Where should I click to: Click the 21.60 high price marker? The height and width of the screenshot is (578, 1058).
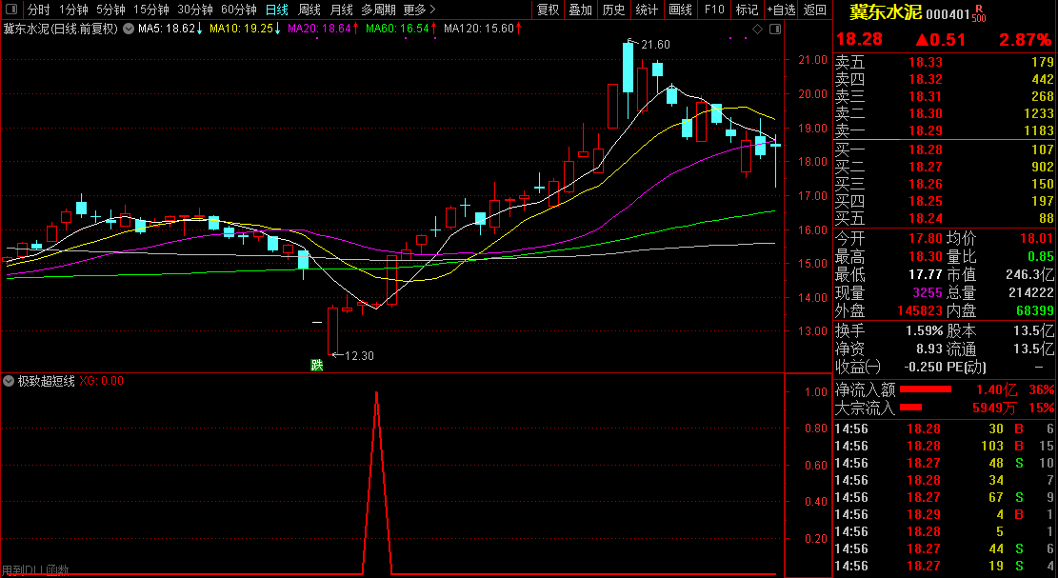pyautogui.click(x=654, y=45)
